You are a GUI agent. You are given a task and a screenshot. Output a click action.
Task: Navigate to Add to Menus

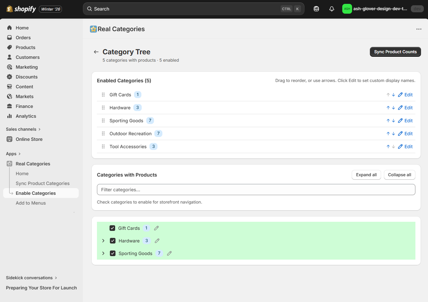(31, 203)
